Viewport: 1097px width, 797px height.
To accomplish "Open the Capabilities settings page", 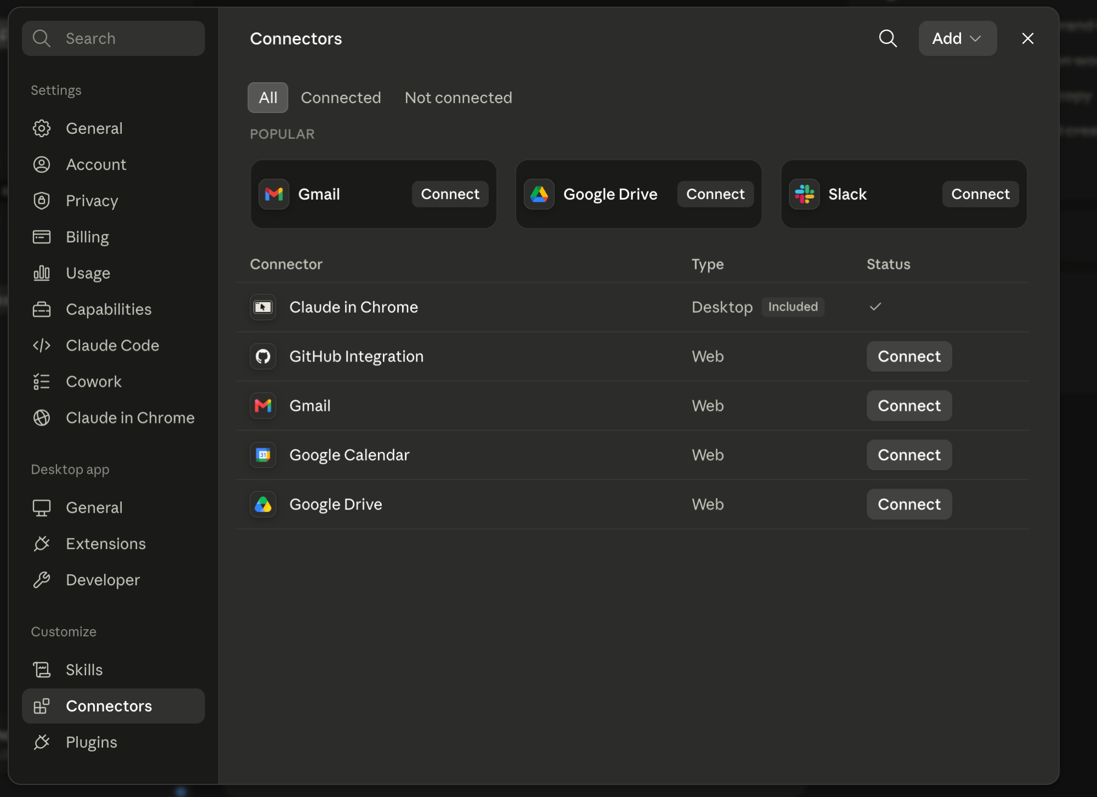I will coord(114,309).
